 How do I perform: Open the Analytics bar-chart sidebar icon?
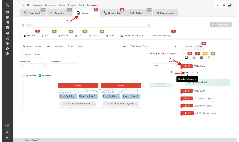tap(7, 33)
